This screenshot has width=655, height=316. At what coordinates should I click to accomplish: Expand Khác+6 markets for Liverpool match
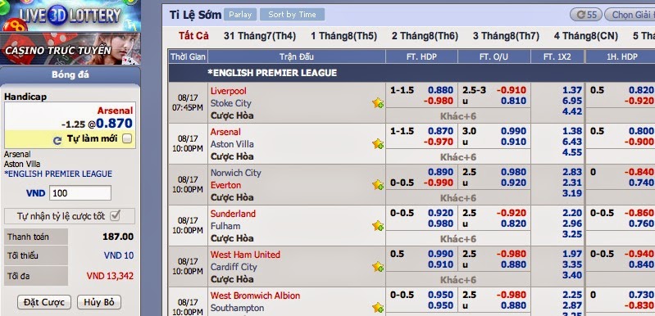458,116
